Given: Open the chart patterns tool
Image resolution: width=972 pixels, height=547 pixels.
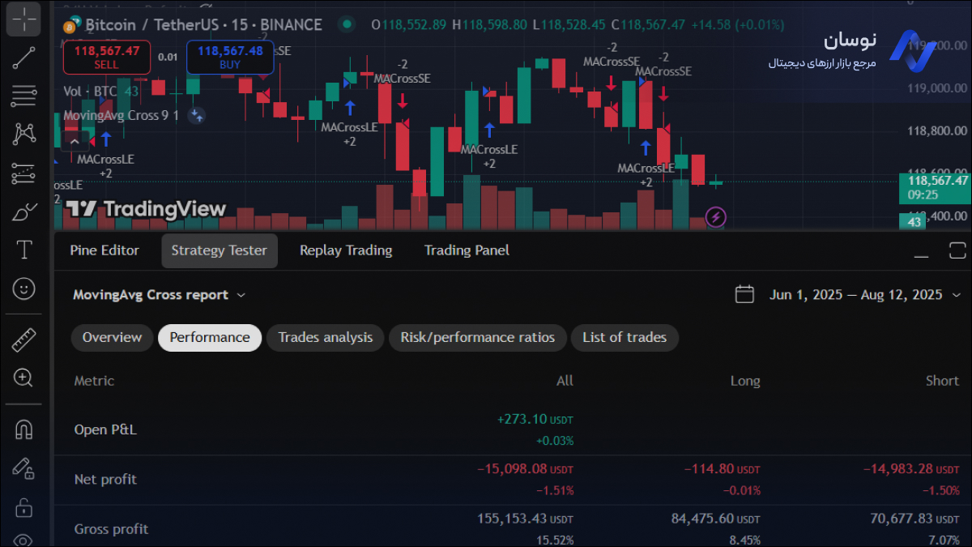Looking at the screenshot, I should point(24,134).
